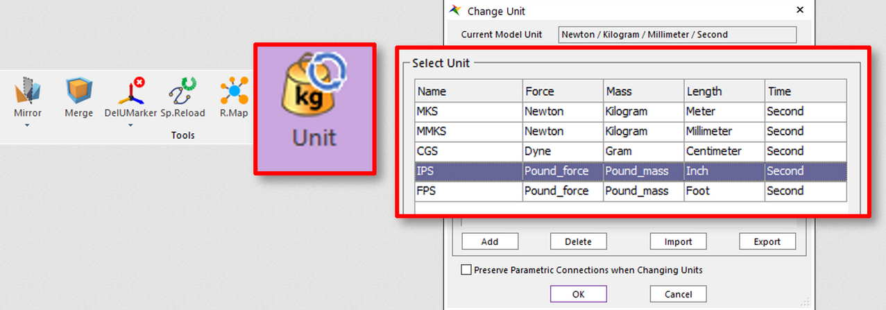Expand the DelUMarker dropdown arrow
This screenshot has height=310, width=886.
click(130, 126)
